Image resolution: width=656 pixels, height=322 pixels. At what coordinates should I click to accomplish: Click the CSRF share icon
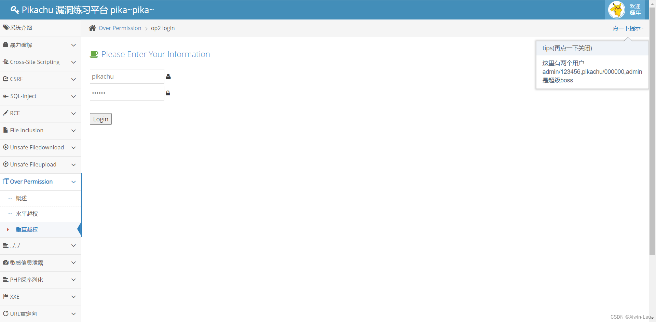click(x=6, y=79)
